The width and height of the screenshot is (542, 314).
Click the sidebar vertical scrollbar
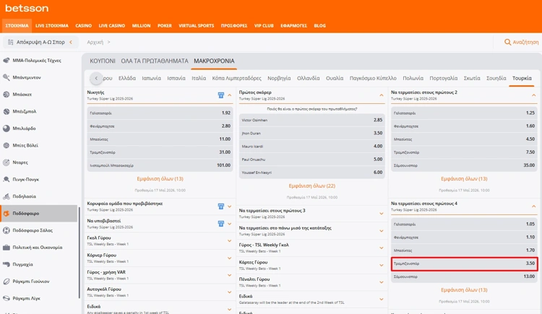coord(79,252)
